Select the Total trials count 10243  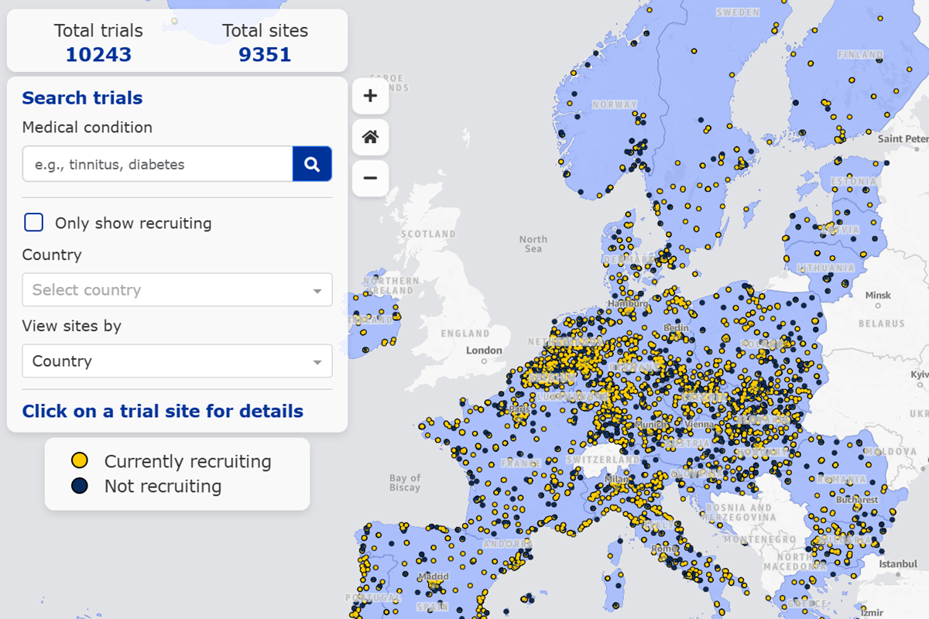point(98,54)
